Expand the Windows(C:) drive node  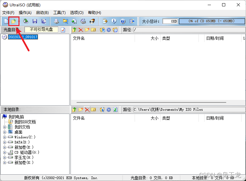(4, 137)
